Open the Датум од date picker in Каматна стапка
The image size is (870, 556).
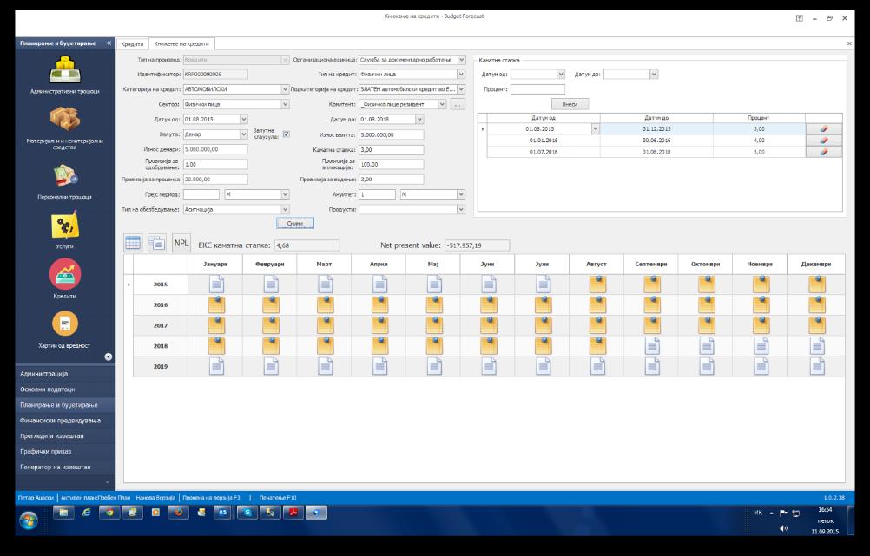coord(560,74)
